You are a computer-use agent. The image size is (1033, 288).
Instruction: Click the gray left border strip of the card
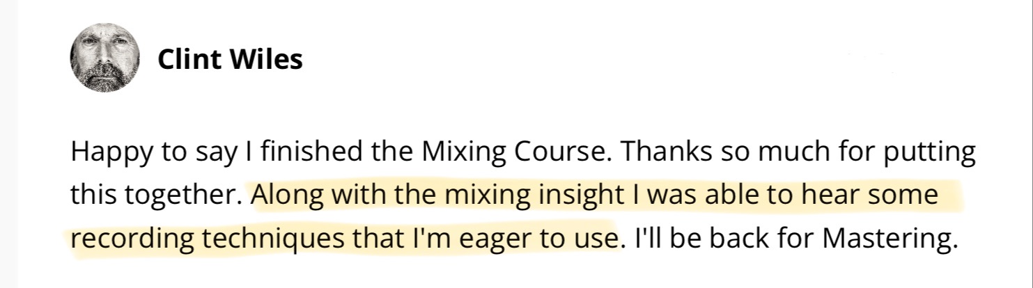[x=8, y=144]
